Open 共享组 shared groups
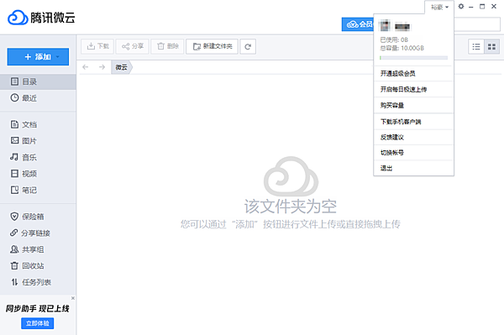The height and width of the screenshot is (335, 504). click(38, 249)
